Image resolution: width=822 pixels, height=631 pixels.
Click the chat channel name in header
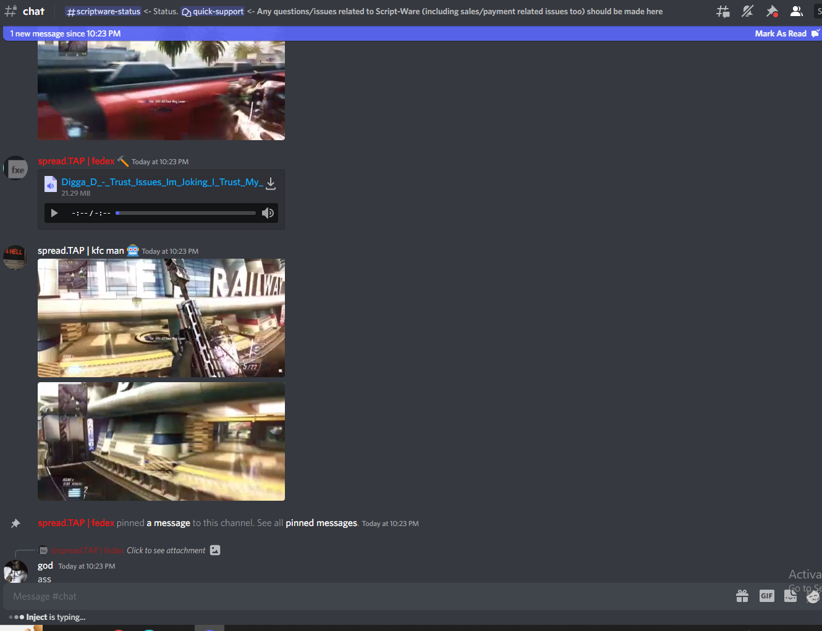tap(33, 11)
